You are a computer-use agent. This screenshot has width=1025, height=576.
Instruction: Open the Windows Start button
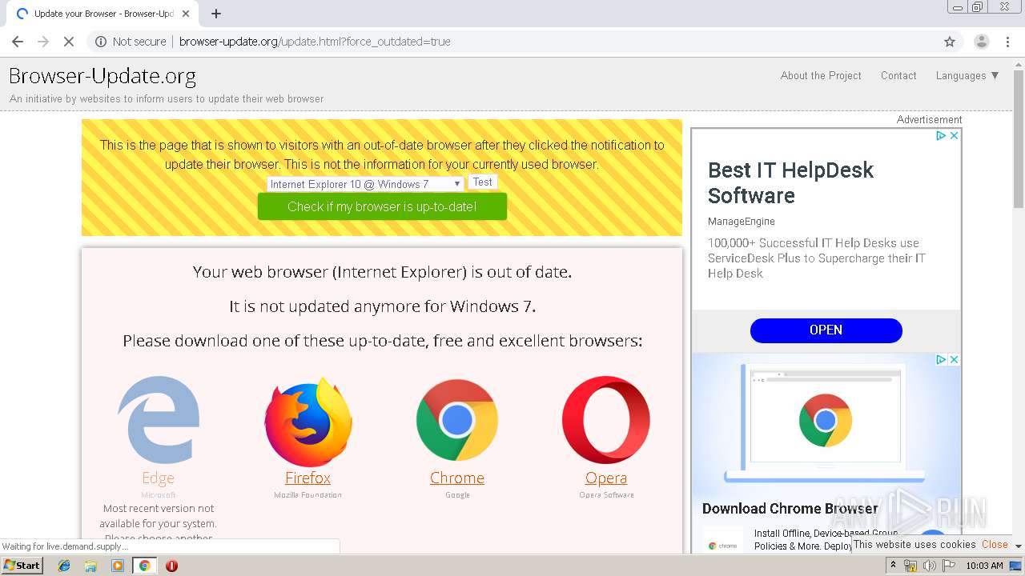pos(22,566)
